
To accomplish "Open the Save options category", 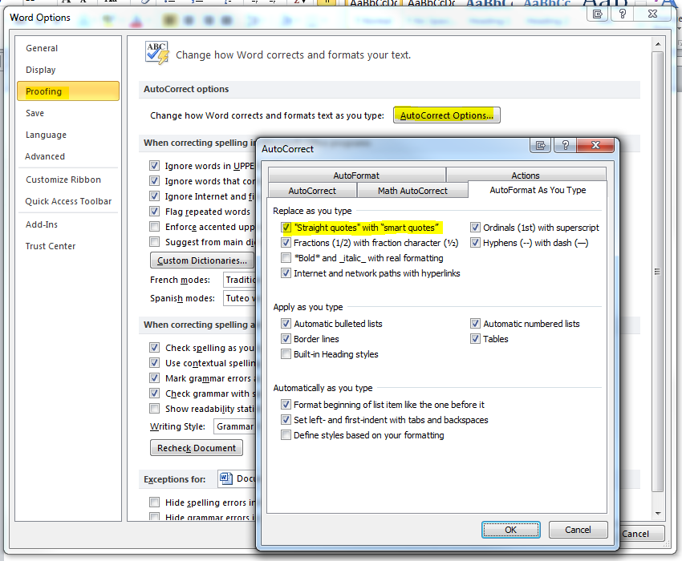I will [68, 113].
